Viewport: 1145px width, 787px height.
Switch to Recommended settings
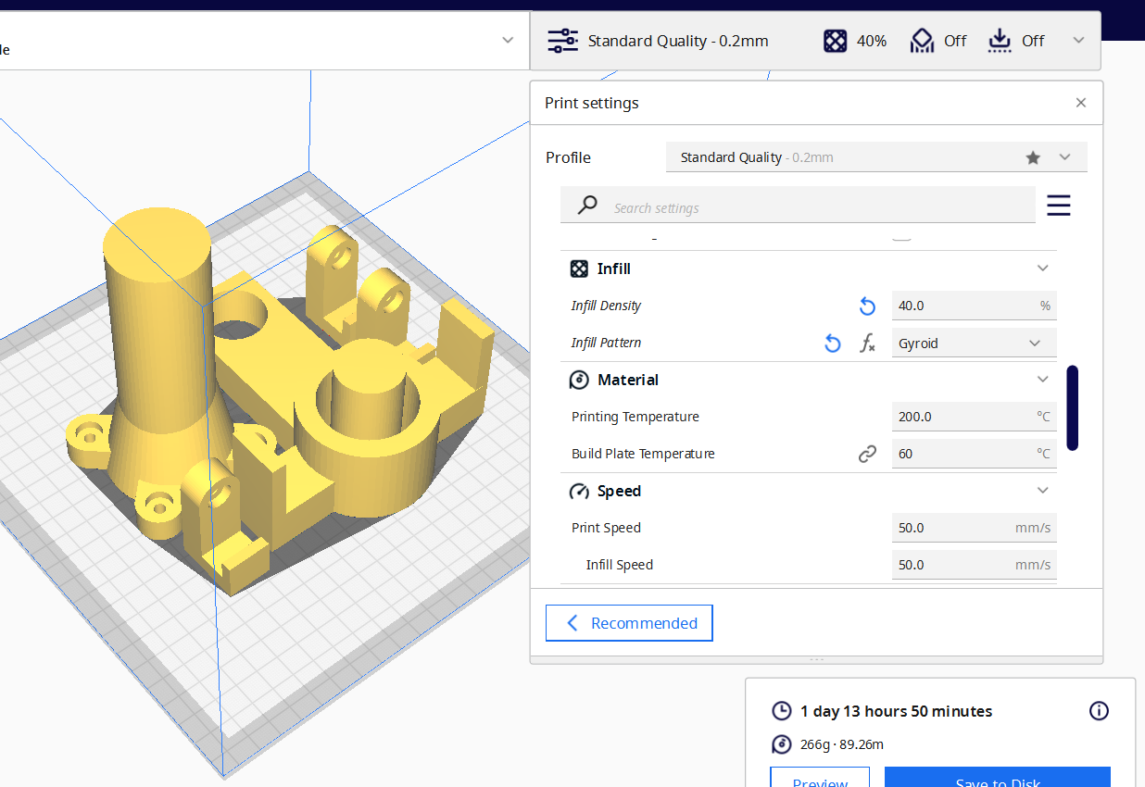pos(629,623)
